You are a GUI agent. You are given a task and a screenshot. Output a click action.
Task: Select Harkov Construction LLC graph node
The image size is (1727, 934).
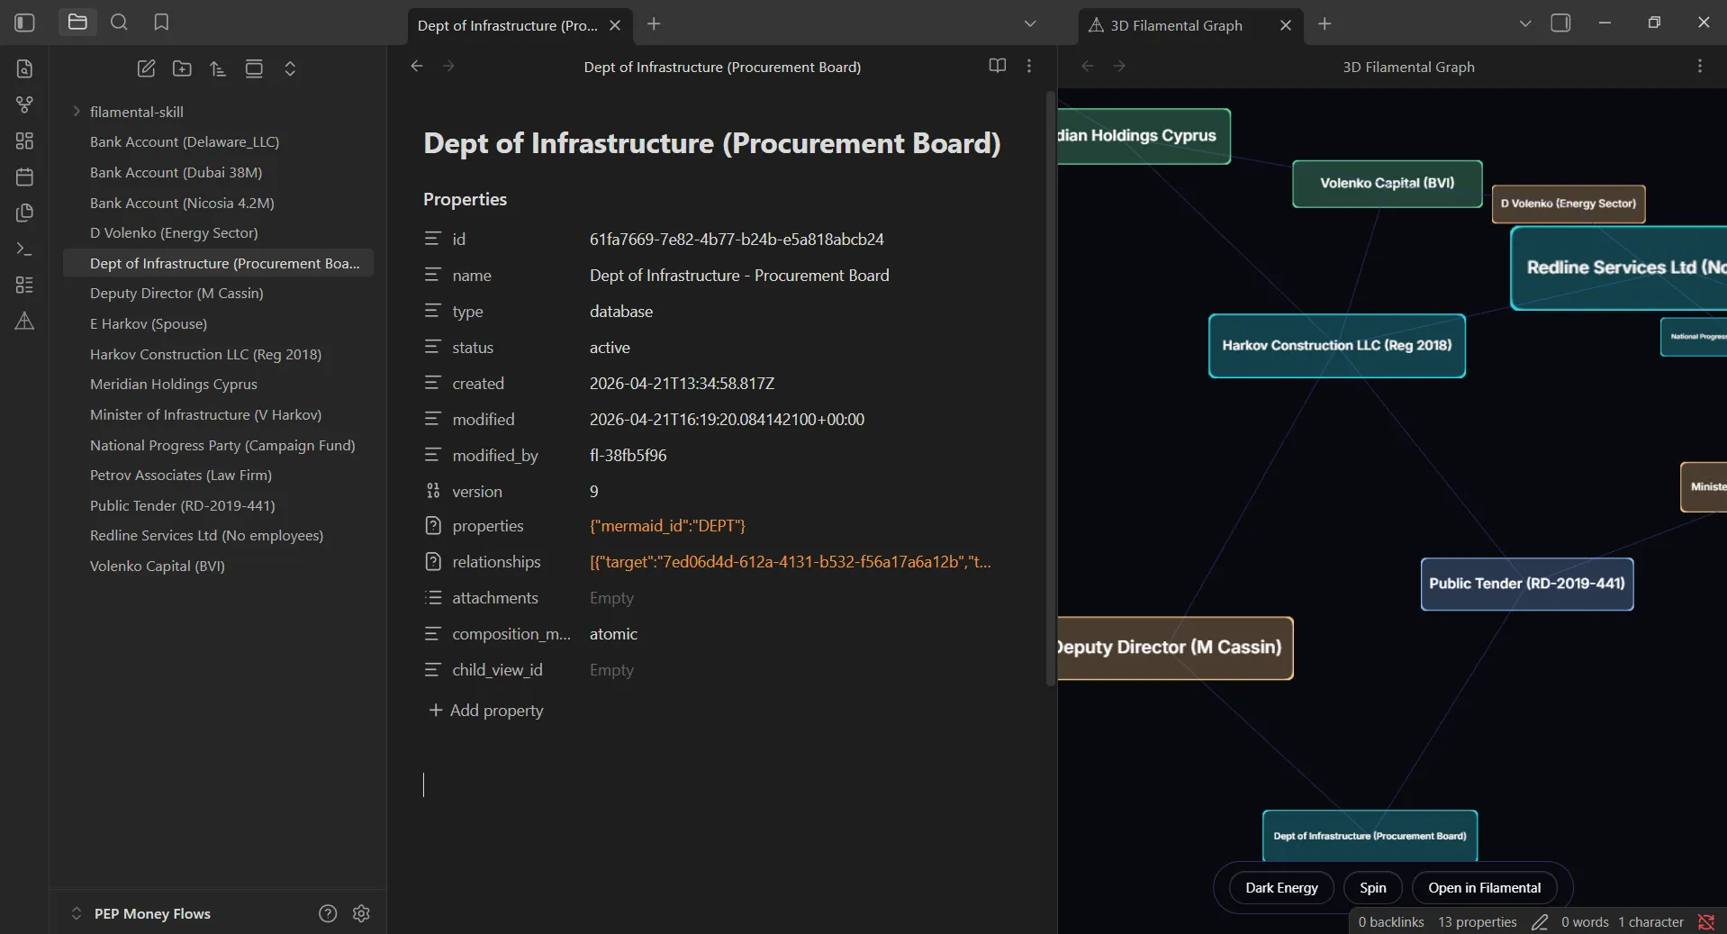(x=1336, y=346)
